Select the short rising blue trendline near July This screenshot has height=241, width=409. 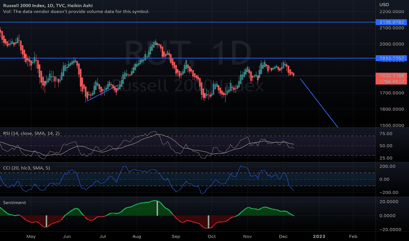point(103,93)
